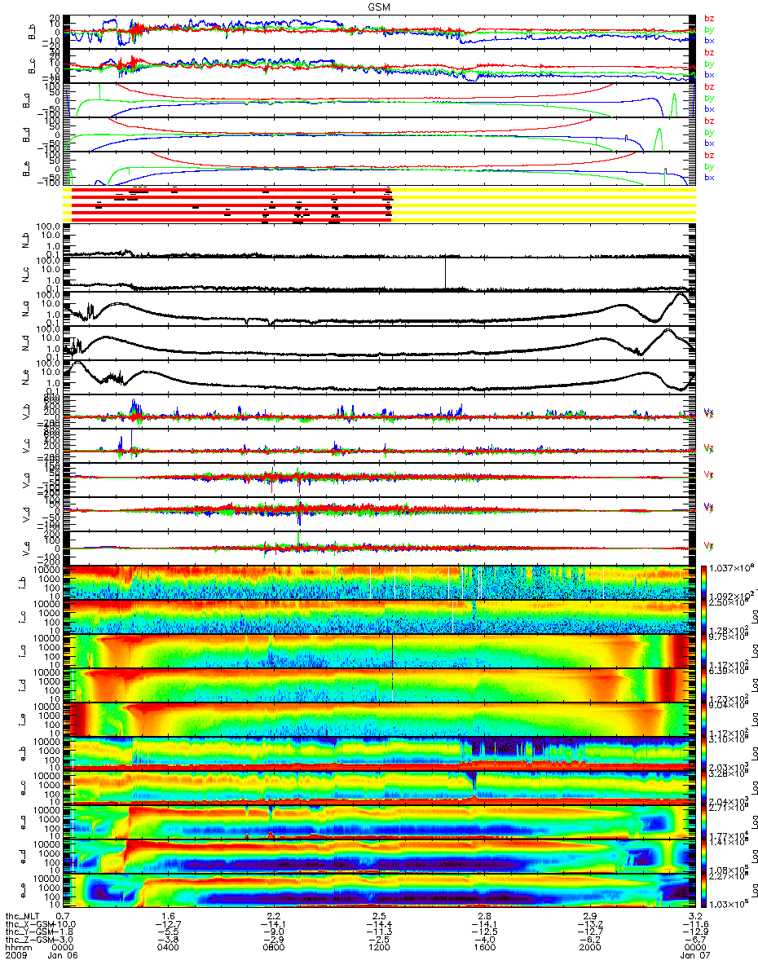Click the bz legend beside B_a panel
Image resolution: width=758 pixels, height=978 pixels.
[709, 86]
